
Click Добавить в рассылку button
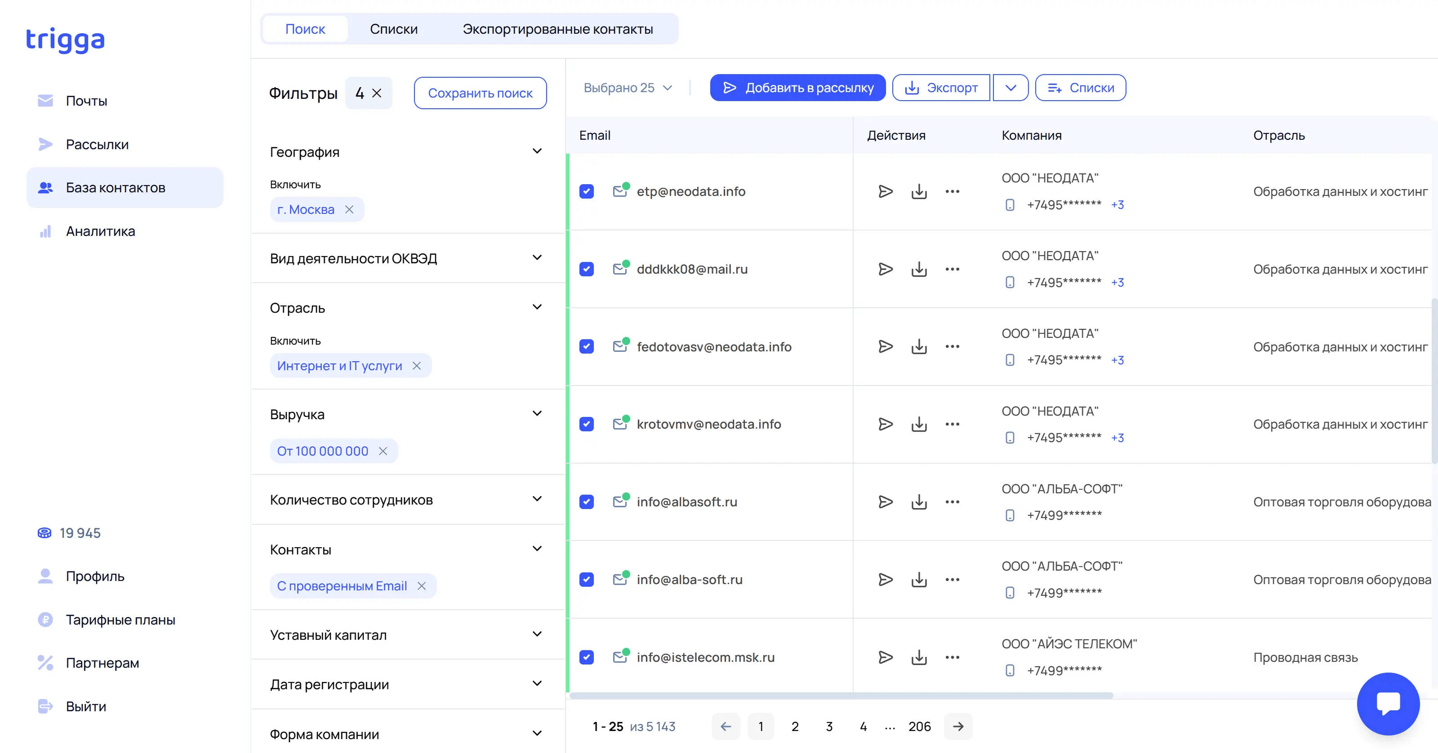[x=797, y=88]
